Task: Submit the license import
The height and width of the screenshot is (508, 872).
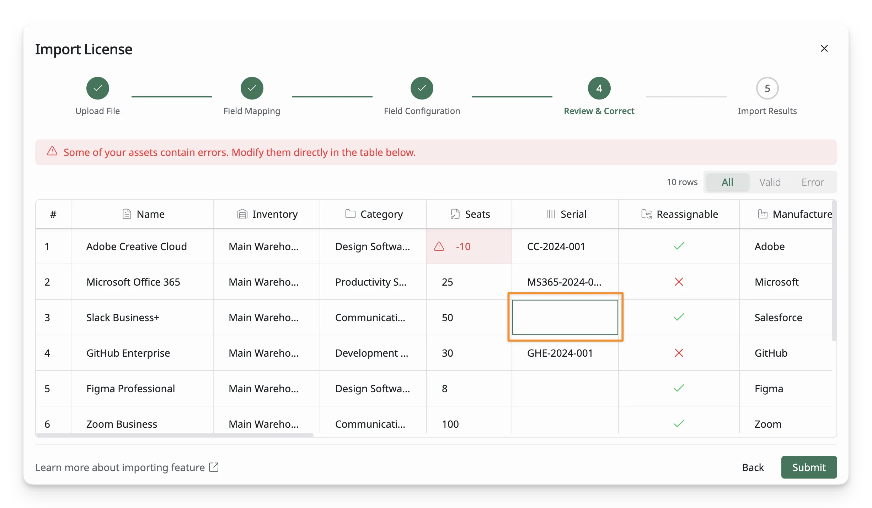Action: (809, 467)
